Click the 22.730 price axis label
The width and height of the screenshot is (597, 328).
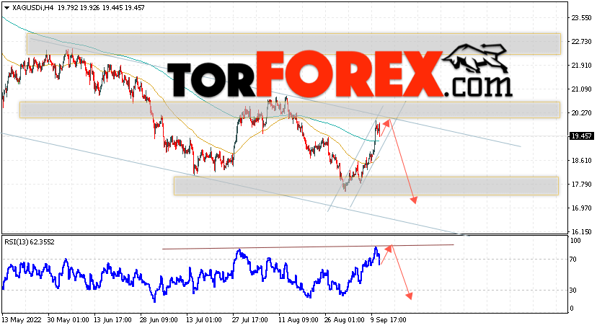coord(581,42)
